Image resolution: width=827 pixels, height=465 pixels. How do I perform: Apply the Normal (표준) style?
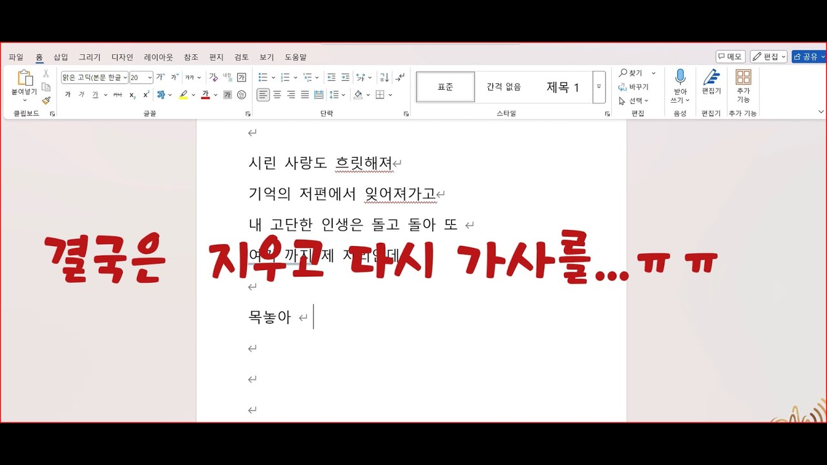pyautogui.click(x=445, y=87)
